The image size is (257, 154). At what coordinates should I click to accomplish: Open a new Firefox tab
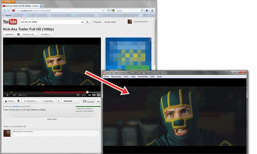tap(42, 6)
